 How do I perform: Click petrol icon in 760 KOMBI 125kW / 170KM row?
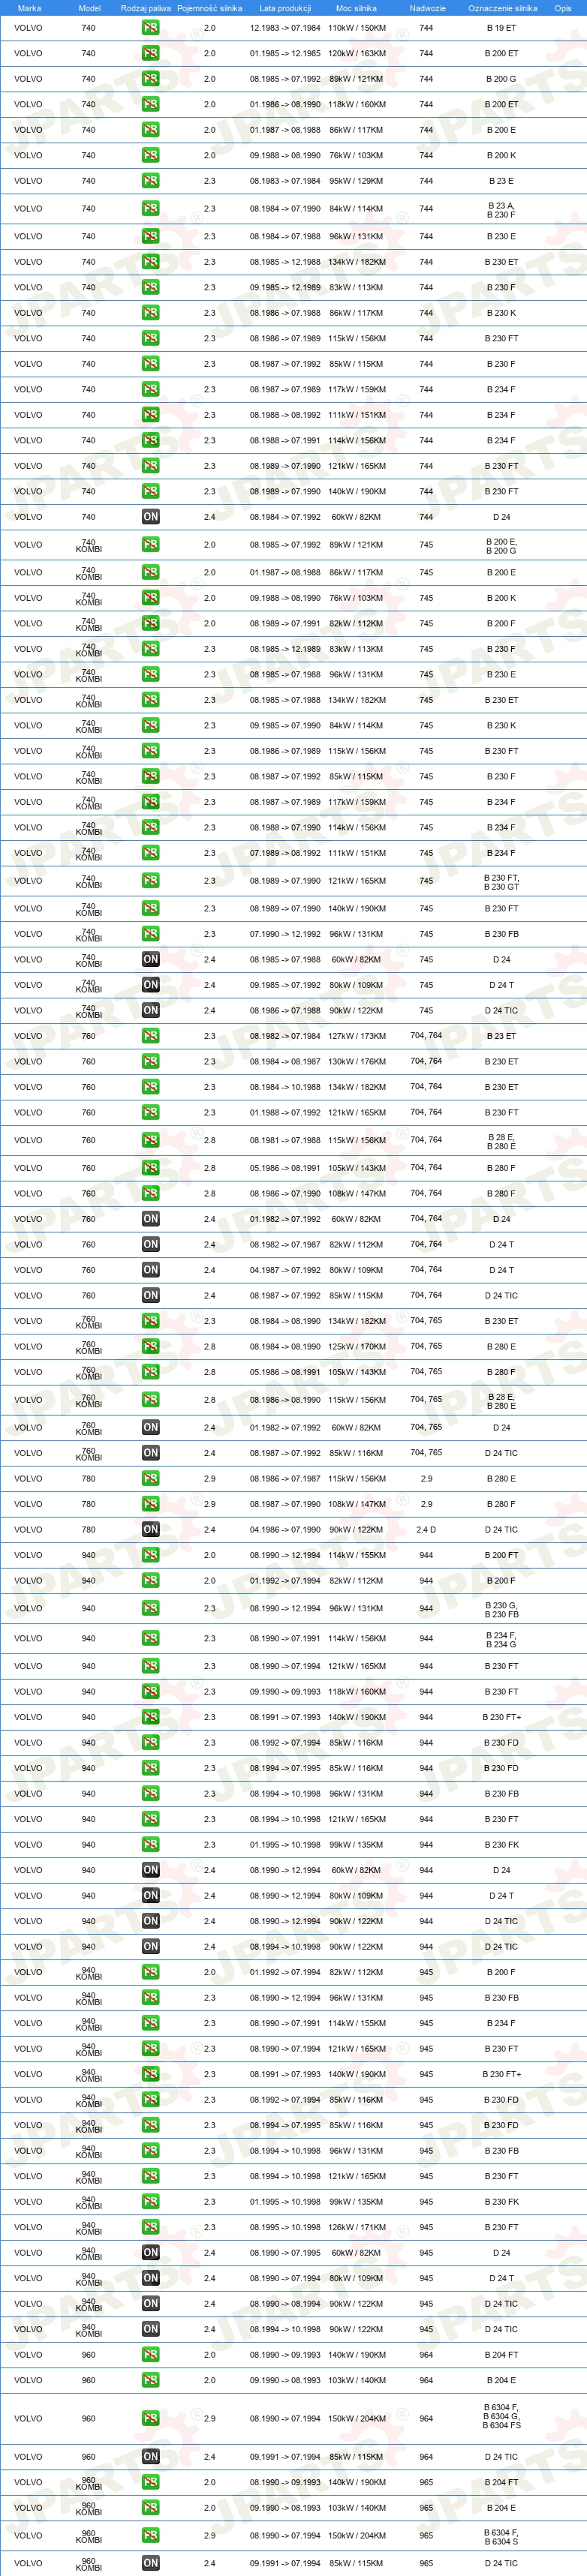click(x=150, y=1346)
